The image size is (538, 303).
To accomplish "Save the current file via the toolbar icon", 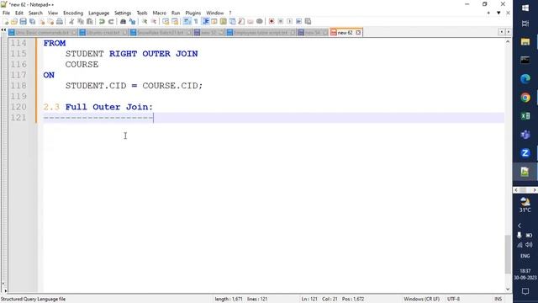I will tap(23, 21).
